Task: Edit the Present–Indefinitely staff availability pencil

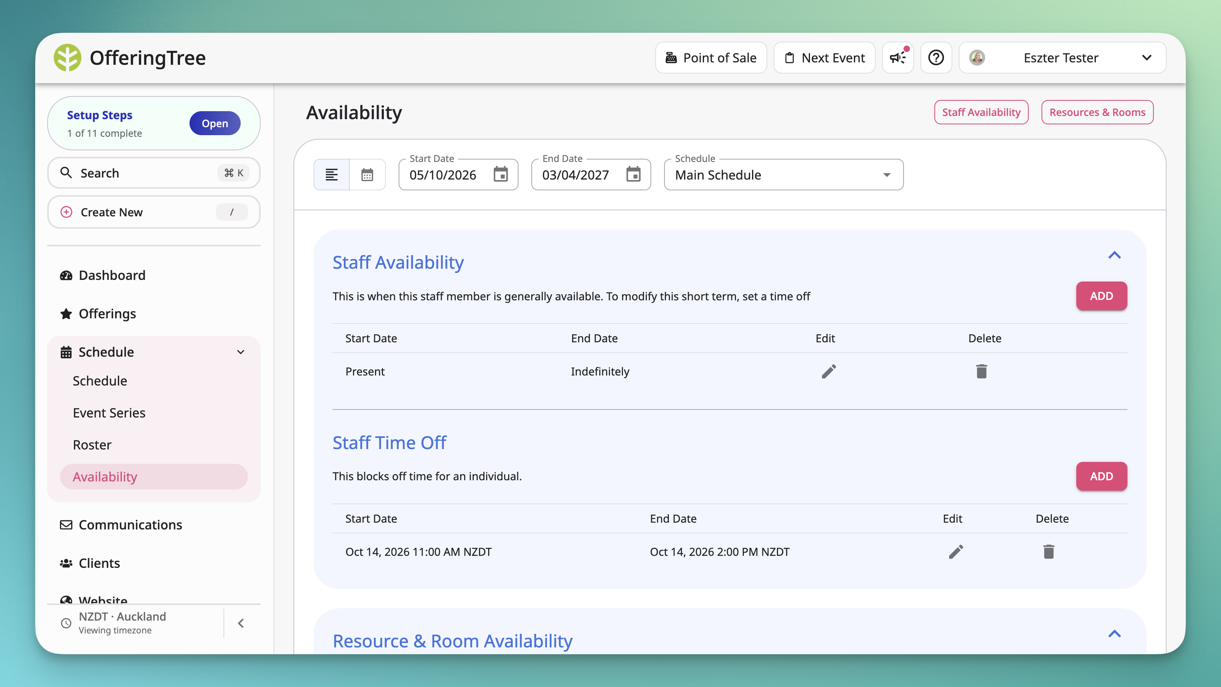Action: 828,371
